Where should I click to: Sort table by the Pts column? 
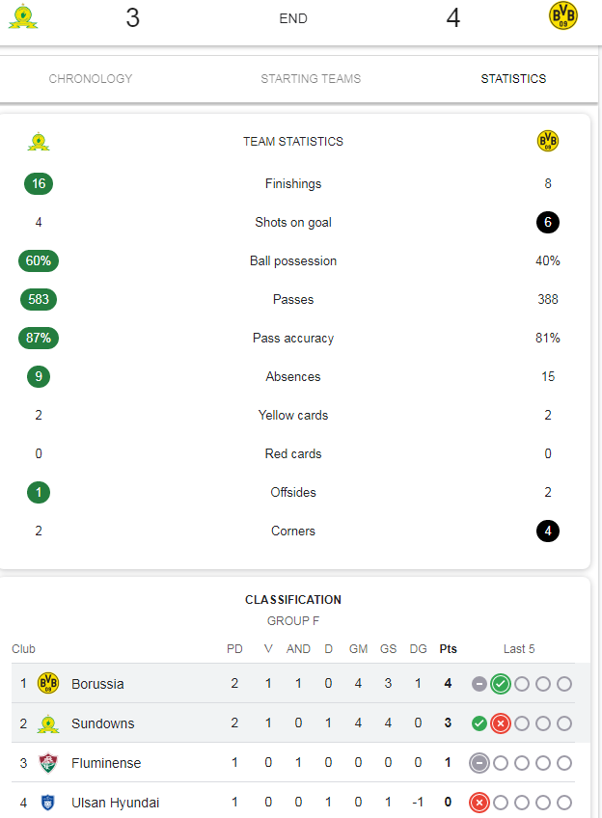coord(448,649)
